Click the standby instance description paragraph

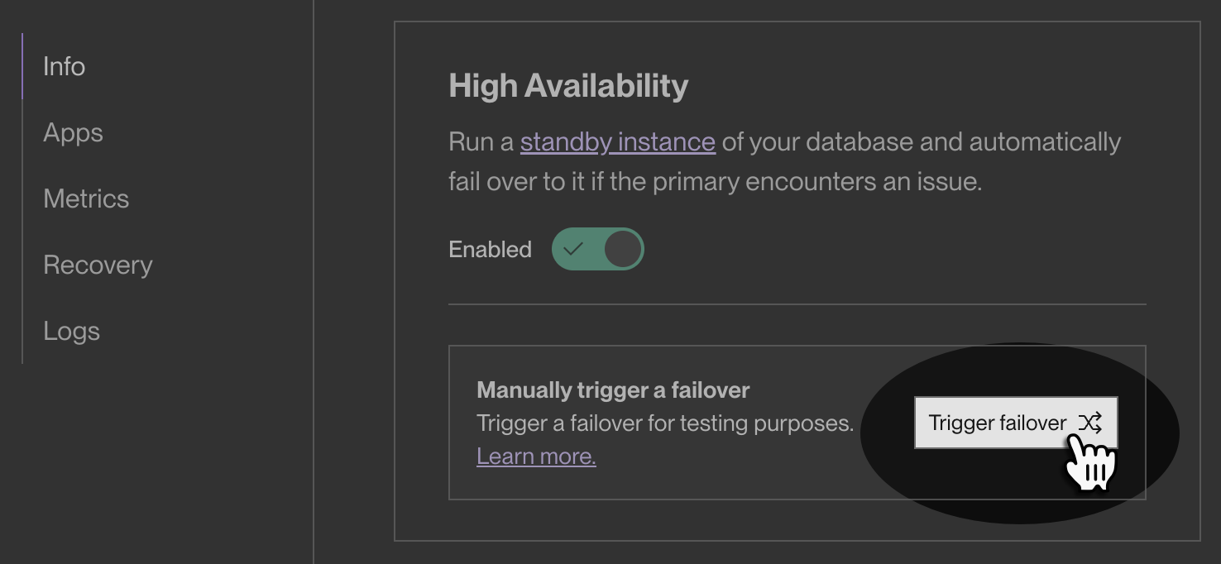point(784,161)
